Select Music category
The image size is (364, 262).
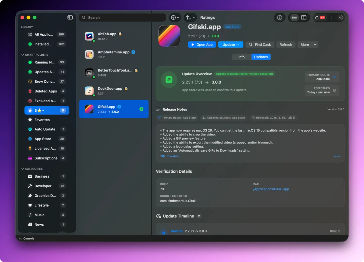(x=47, y=215)
